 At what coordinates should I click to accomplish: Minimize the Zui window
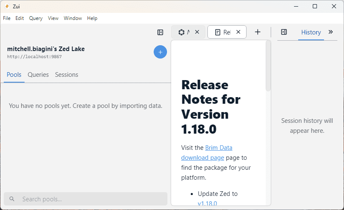click(x=296, y=6)
